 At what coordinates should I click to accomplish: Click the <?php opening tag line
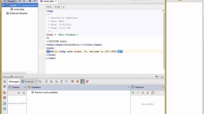[x=50, y=11]
